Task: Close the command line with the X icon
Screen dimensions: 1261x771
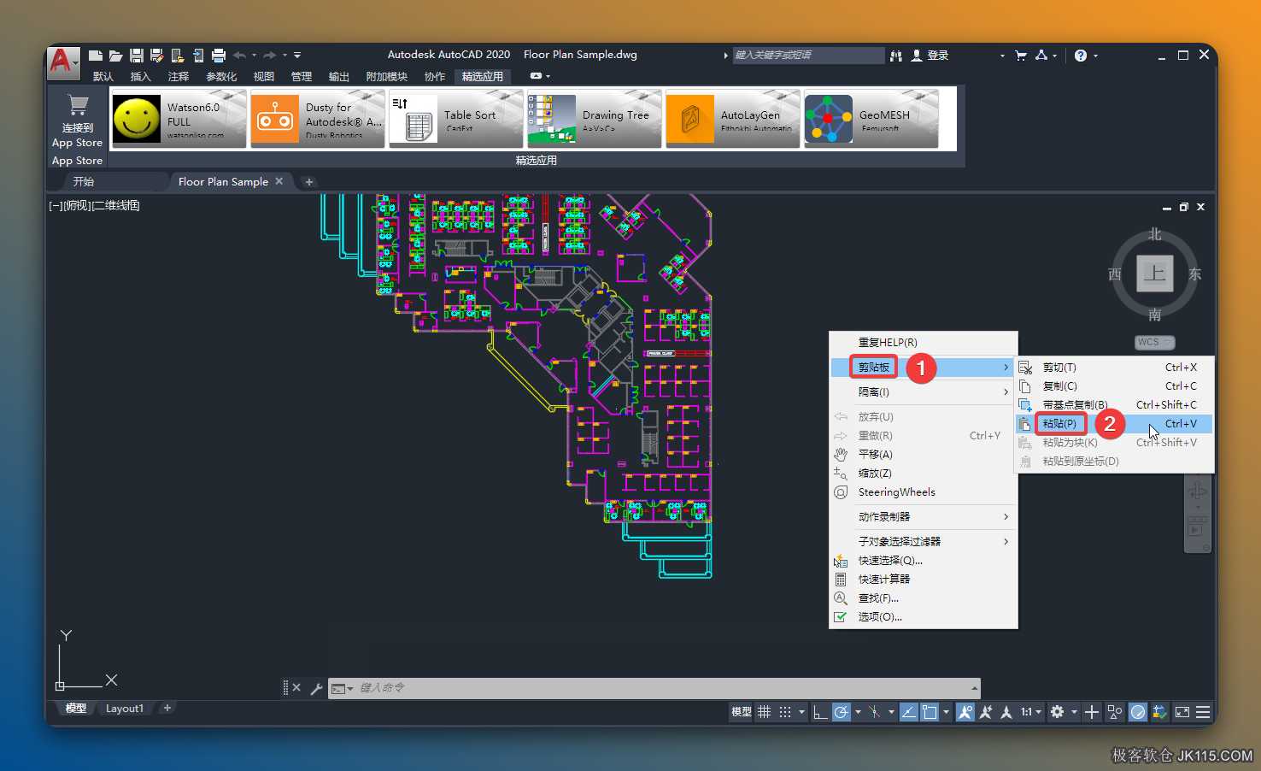Action: click(x=296, y=687)
